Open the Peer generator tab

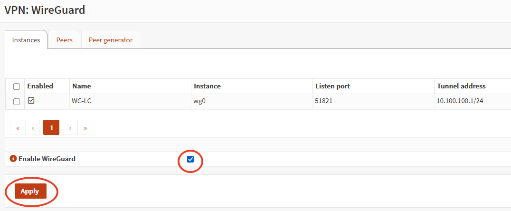[110, 40]
